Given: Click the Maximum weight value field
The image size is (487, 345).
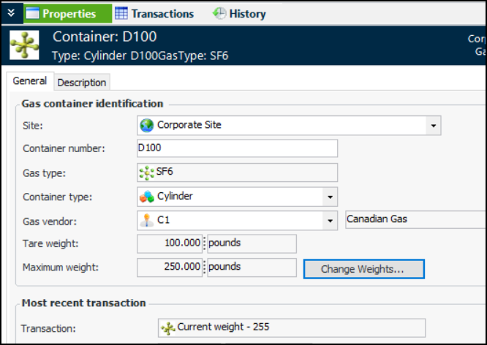Looking at the screenshot, I should pos(170,268).
